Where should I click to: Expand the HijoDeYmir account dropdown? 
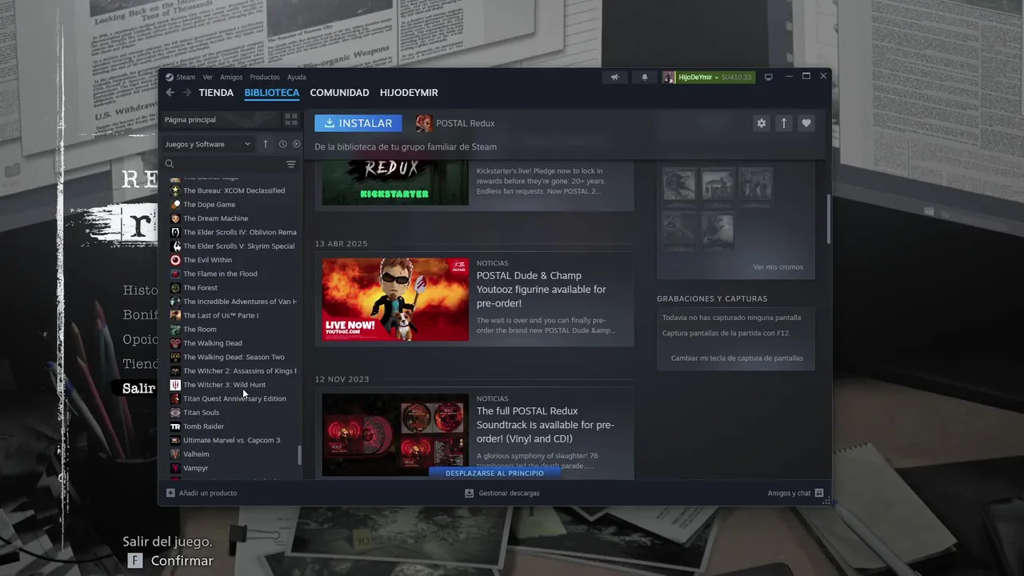698,78
